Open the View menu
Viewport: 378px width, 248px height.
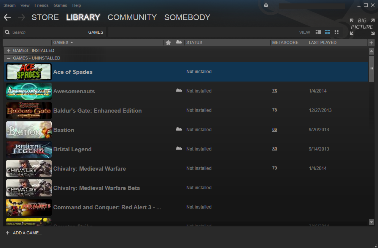pyautogui.click(x=25, y=5)
